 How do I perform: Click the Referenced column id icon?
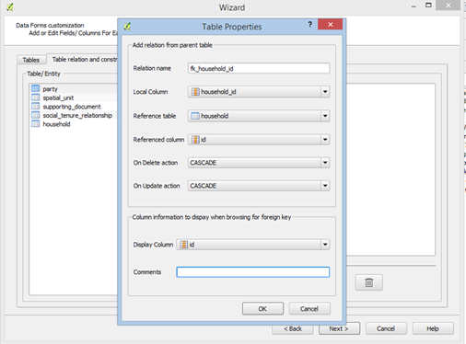[195, 140]
